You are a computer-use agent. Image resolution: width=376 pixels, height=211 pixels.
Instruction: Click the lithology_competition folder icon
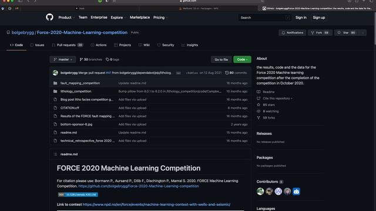(x=55, y=91)
